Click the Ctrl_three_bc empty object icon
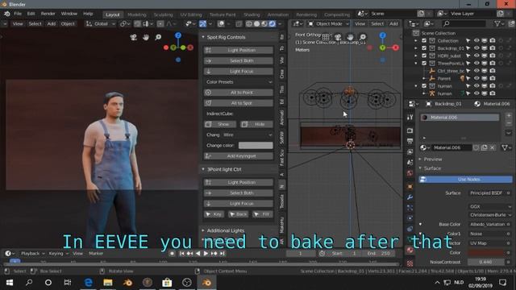 432,71
